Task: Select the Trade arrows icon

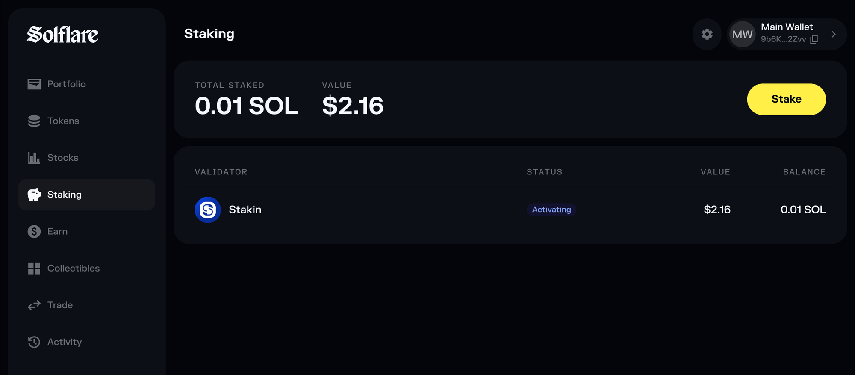Action: tap(34, 305)
